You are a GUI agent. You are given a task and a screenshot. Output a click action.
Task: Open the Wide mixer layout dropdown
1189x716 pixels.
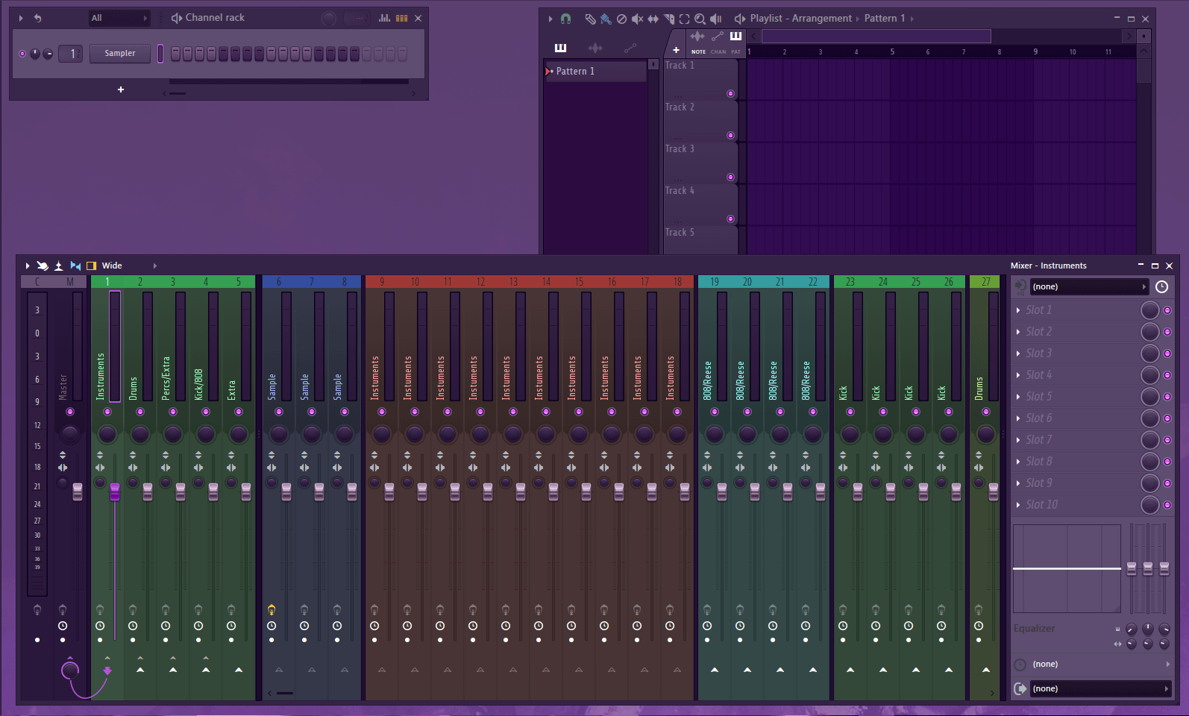[x=130, y=266]
